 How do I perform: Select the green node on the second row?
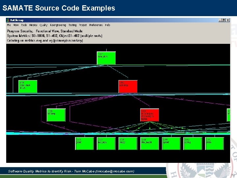tap(28, 86)
